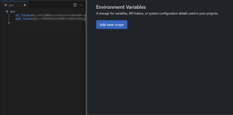The width and height of the screenshot is (233, 115).
Task: Click line number 1 in the gutter
Action: [9, 15]
